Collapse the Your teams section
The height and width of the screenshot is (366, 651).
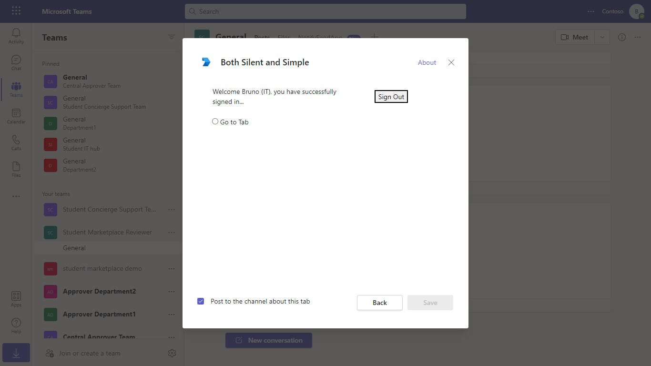56,194
